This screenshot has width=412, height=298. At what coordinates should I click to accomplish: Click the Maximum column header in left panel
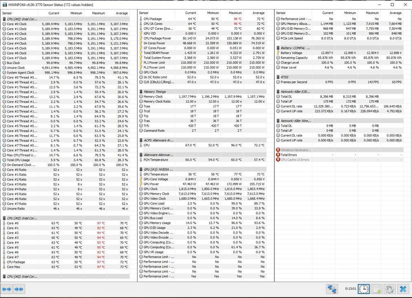[98, 13]
